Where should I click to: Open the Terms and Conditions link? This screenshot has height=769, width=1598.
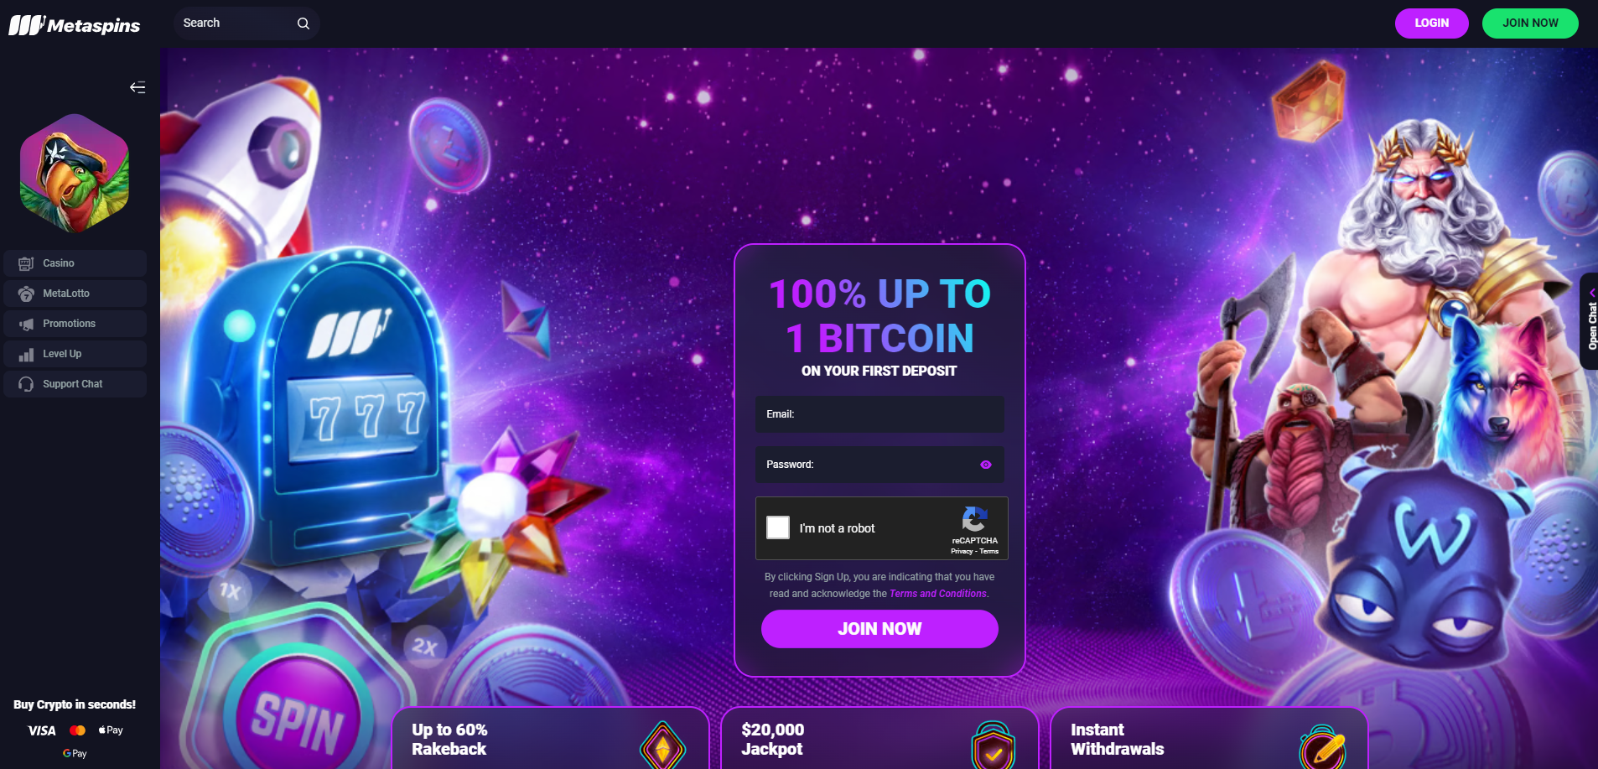tap(938, 594)
